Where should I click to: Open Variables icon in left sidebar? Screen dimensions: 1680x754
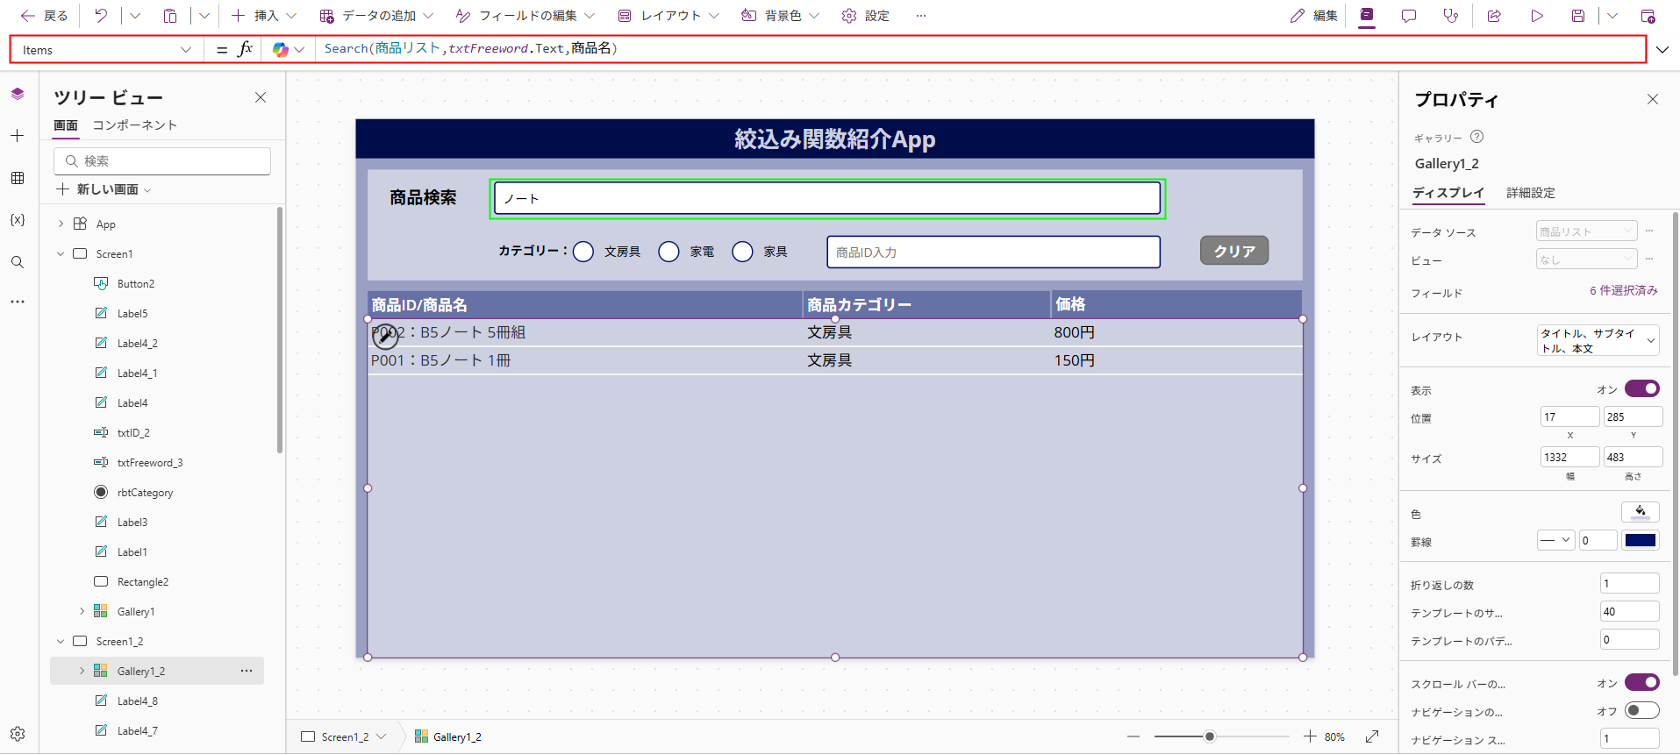point(18,220)
